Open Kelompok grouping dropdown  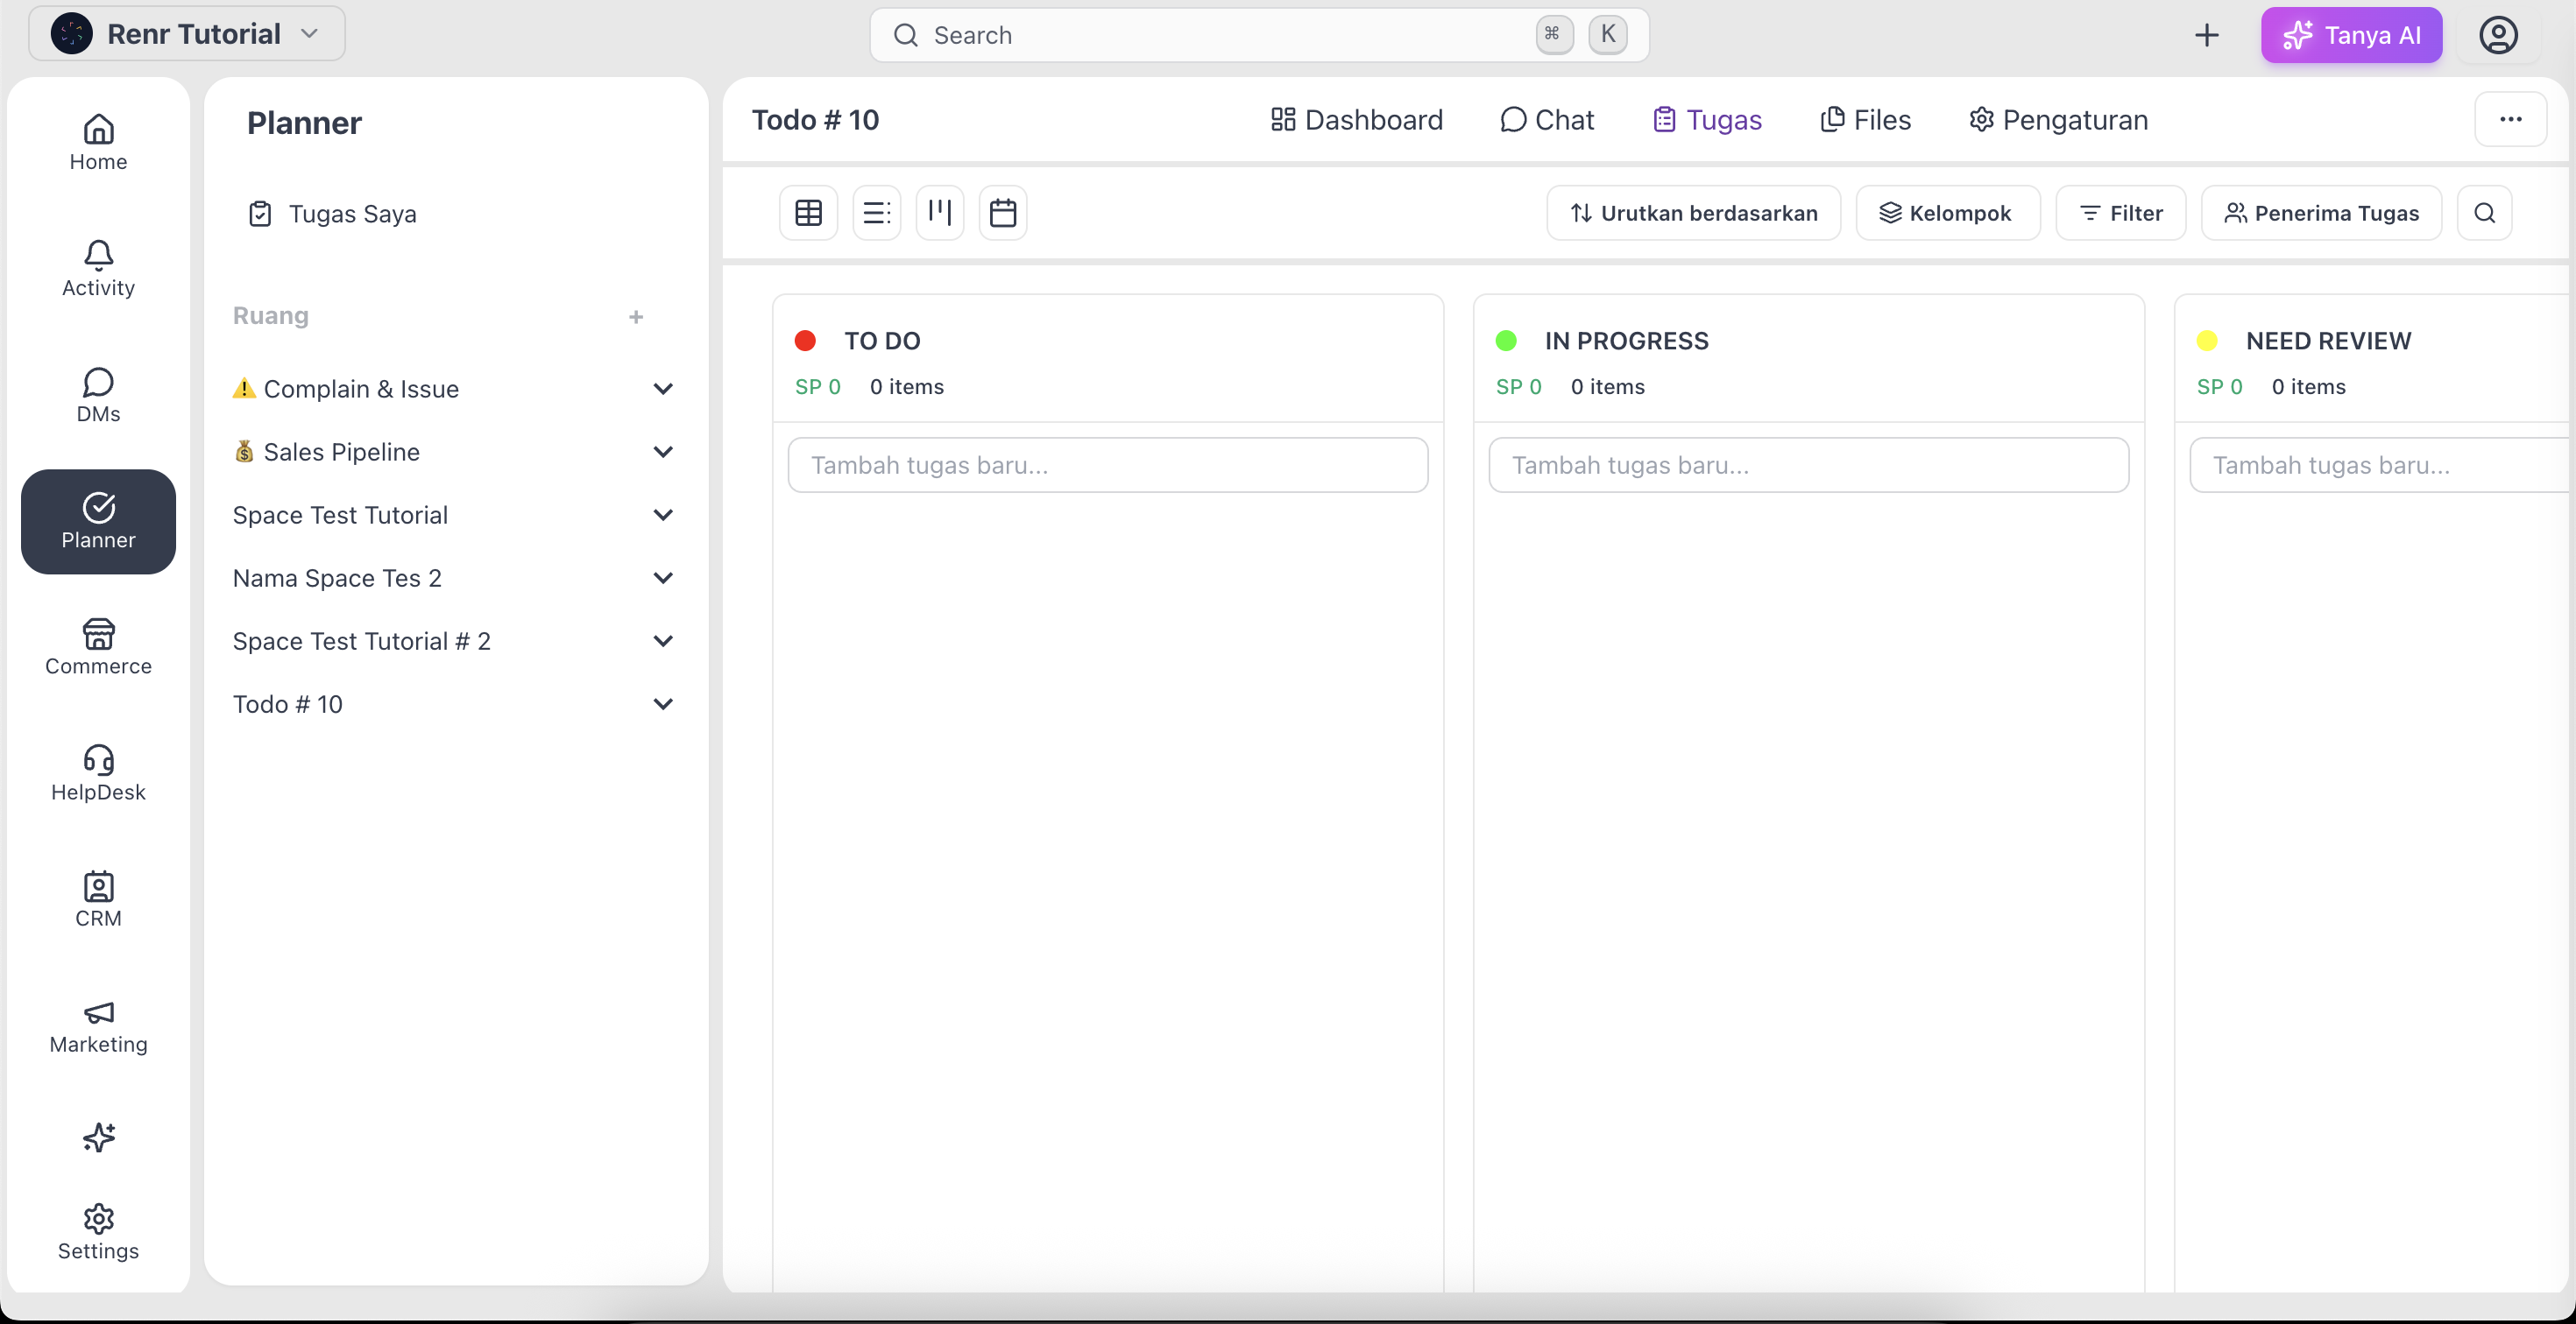1947,213
